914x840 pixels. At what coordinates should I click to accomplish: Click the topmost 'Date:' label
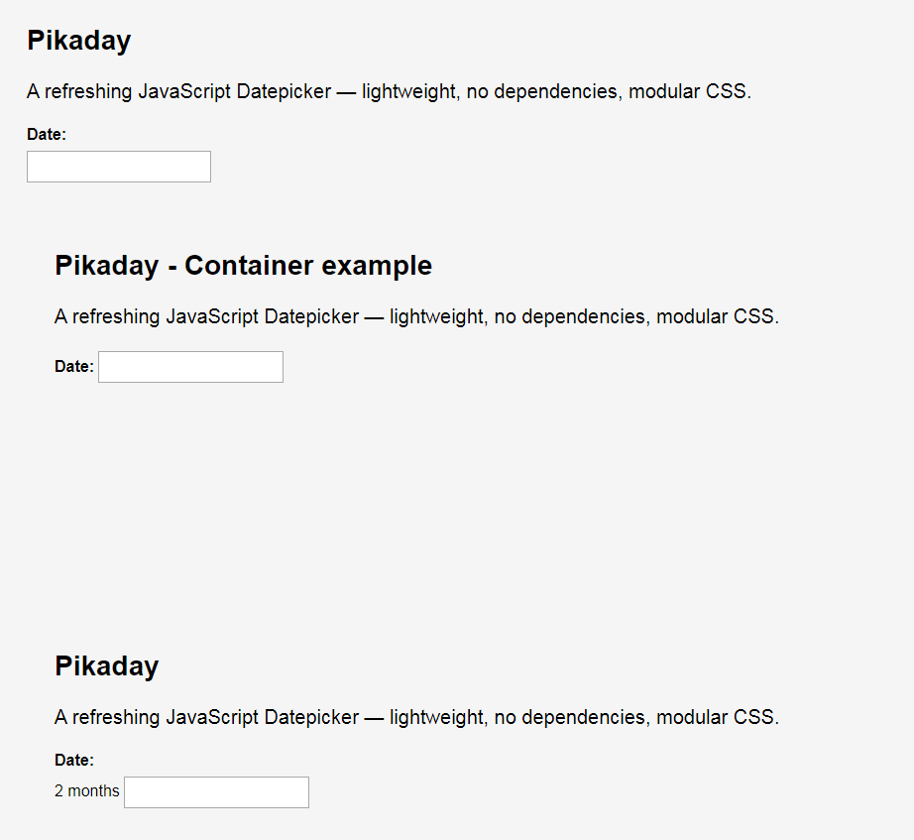[x=47, y=134]
